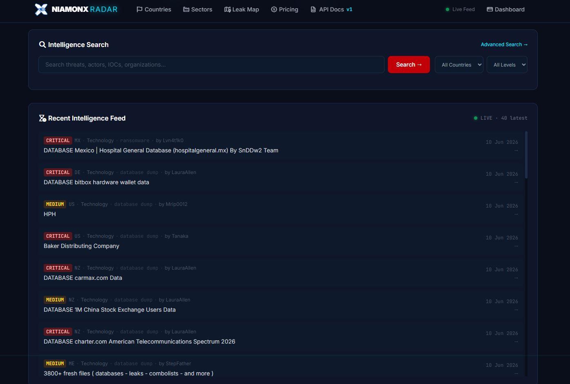
Task: Click MEDIUM badge on the HPH entry
Action: tap(55, 204)
